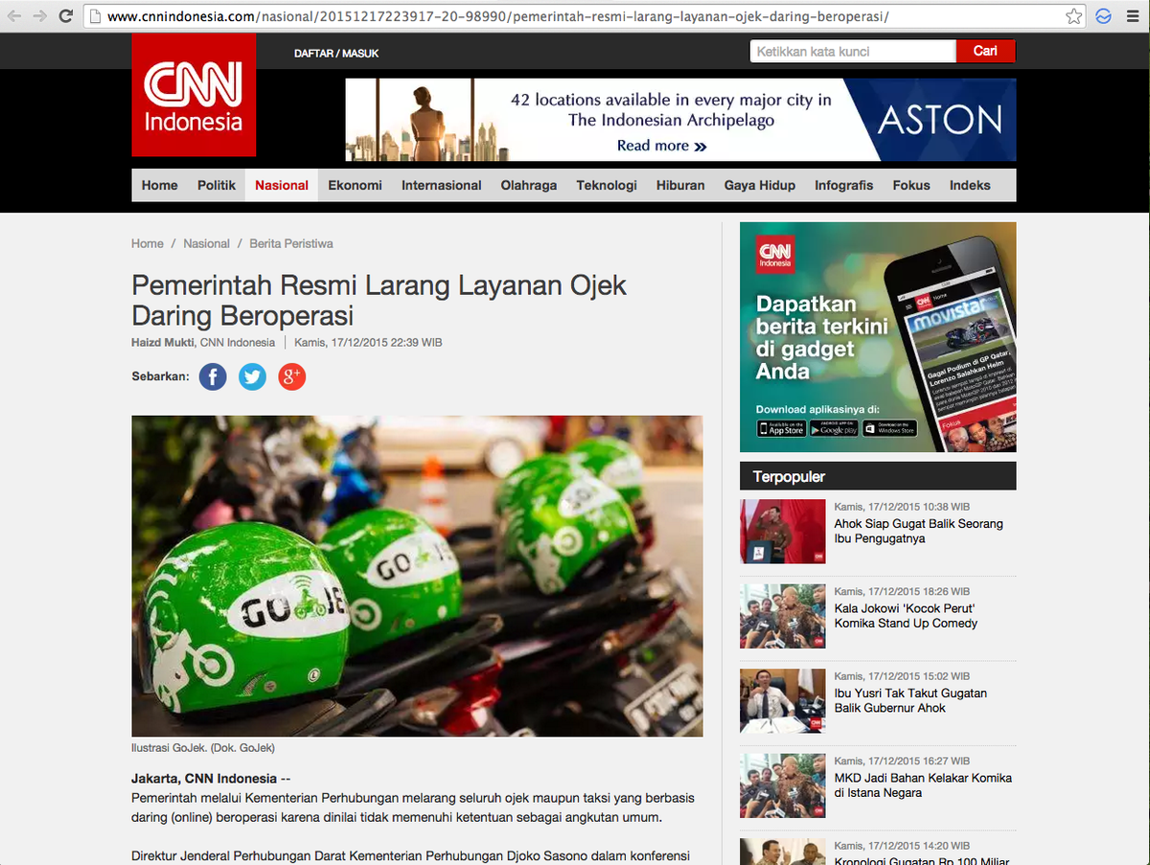
Task: Click author name Haizd Mukti
Action: tap(163, 343)
